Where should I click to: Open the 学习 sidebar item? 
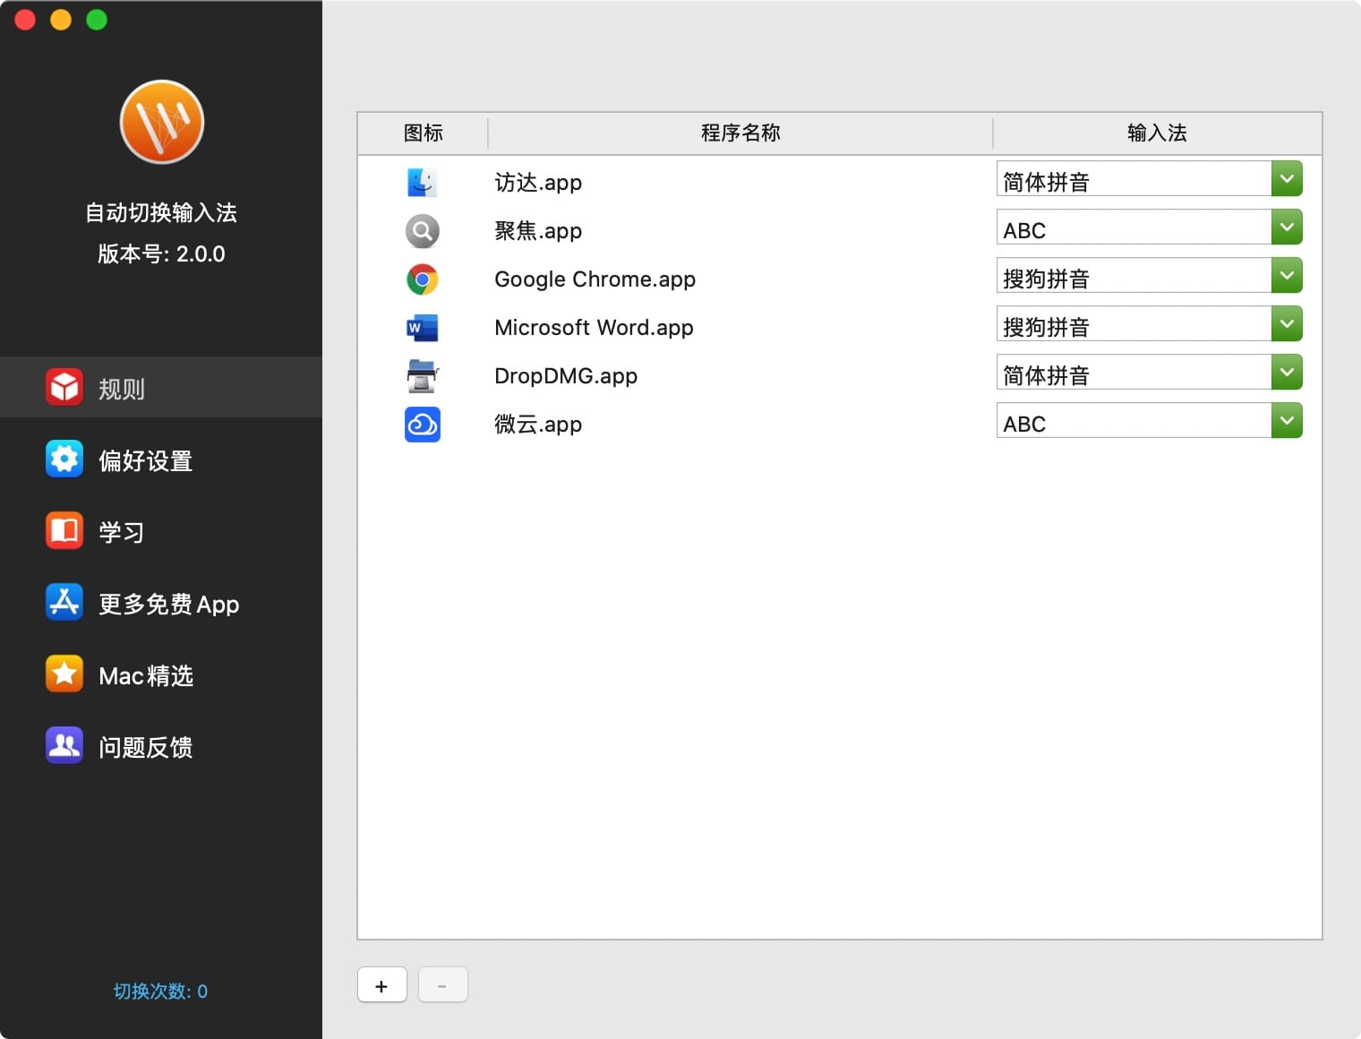[161, 530]
